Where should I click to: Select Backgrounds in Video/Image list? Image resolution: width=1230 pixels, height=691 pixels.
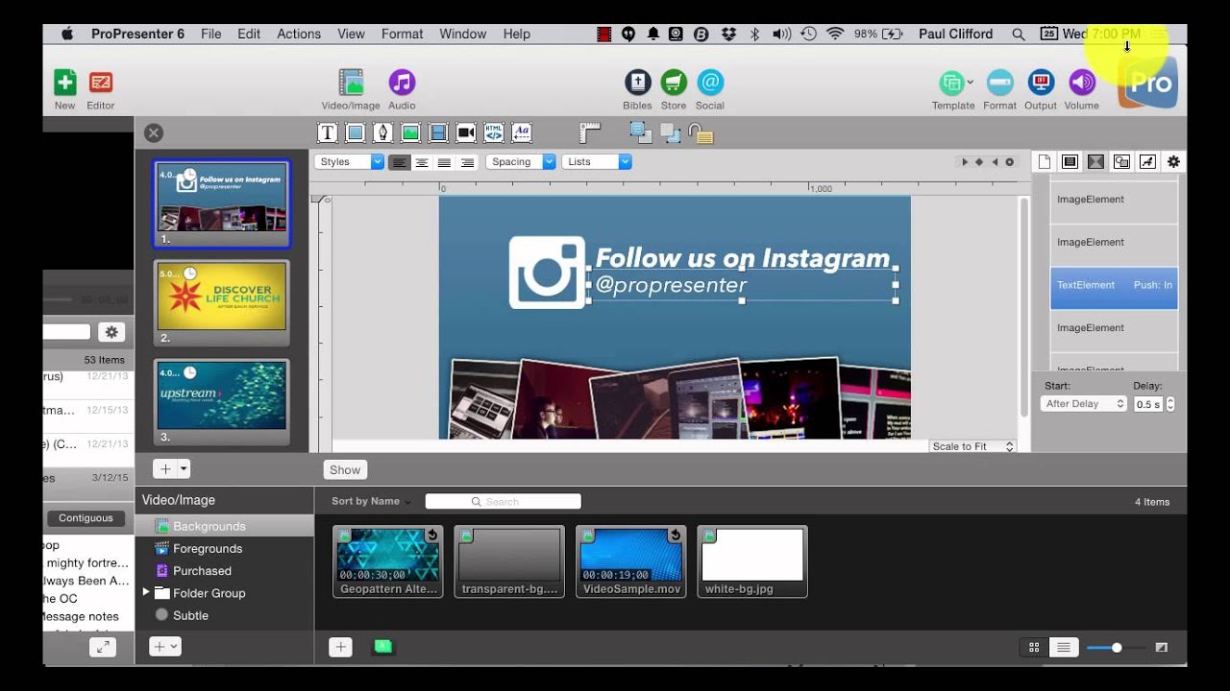pyautogui.click(x=224, y=526)
